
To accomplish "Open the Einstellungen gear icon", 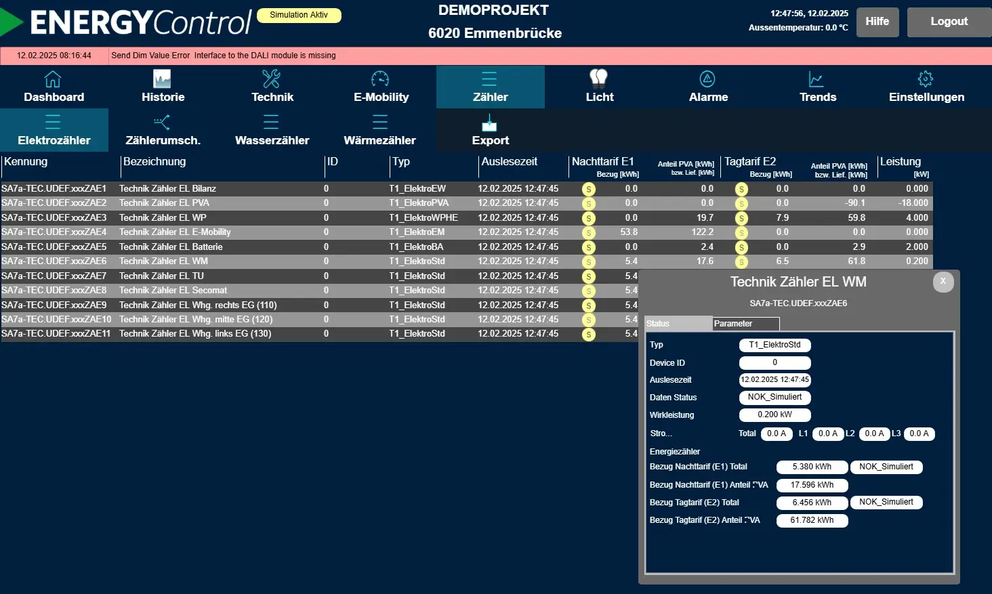I will [926, 79].
